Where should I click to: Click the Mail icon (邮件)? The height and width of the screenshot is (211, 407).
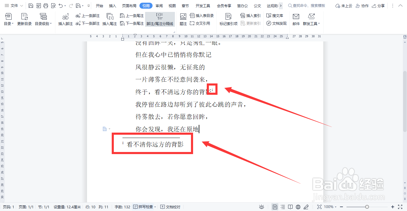[296, 19]
